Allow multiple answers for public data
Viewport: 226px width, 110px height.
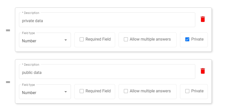coord(126,91)
